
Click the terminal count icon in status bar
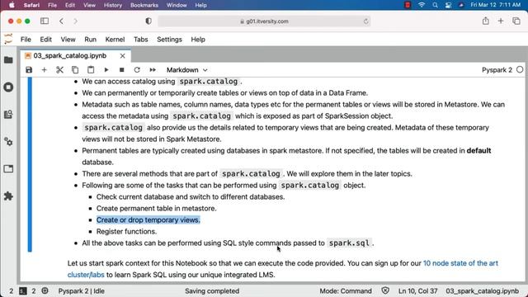pos(23,291)
